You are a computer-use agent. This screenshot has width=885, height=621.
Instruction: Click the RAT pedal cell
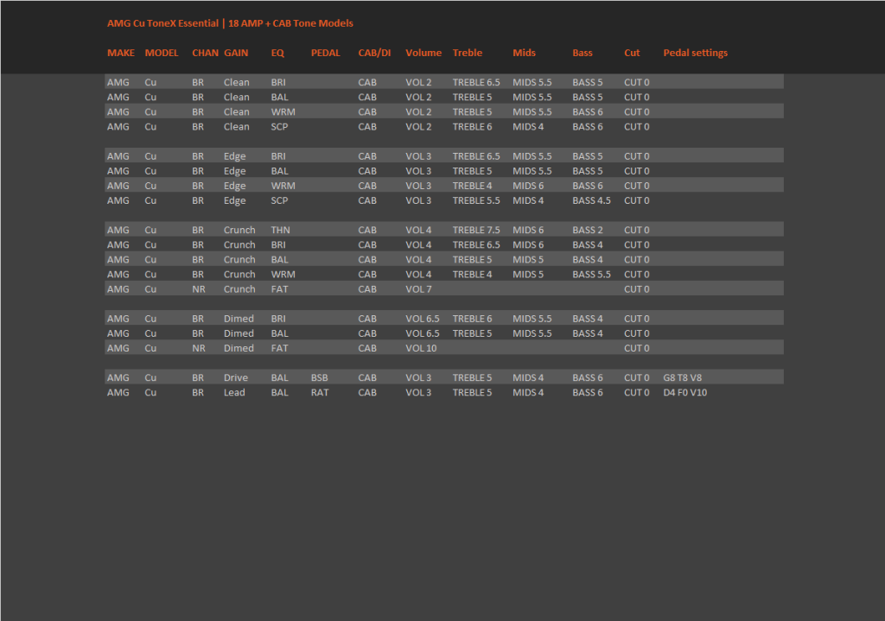[320, 392]
